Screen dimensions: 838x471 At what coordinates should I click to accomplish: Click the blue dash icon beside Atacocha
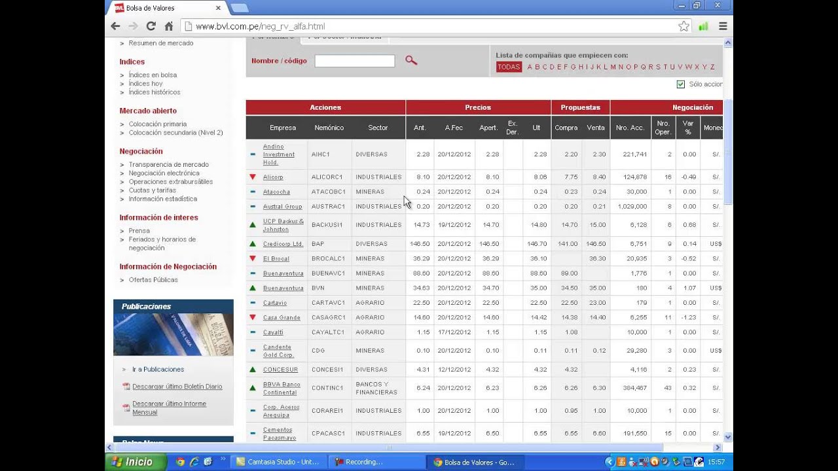(253, 192)
